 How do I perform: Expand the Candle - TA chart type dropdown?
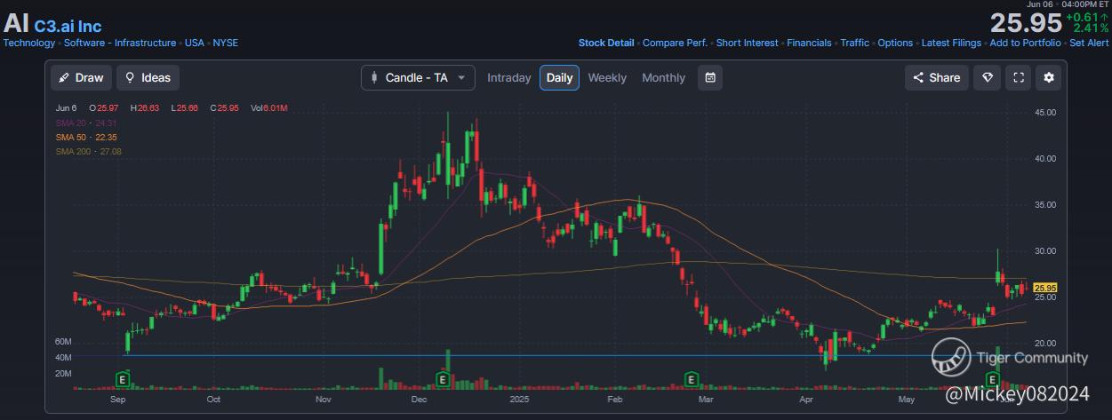(418, 77)
